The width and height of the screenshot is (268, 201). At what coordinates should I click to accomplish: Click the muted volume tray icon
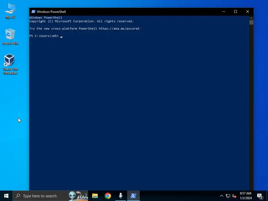pyautogui.click(x=234, y=196)
